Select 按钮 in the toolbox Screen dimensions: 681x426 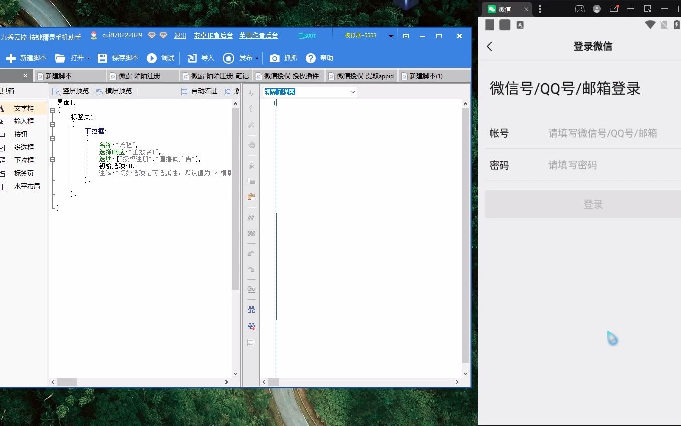pyautogui.click(x=20, y=135)
